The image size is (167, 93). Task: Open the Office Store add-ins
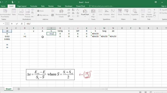pyautogui.click(x=40, y=11)
